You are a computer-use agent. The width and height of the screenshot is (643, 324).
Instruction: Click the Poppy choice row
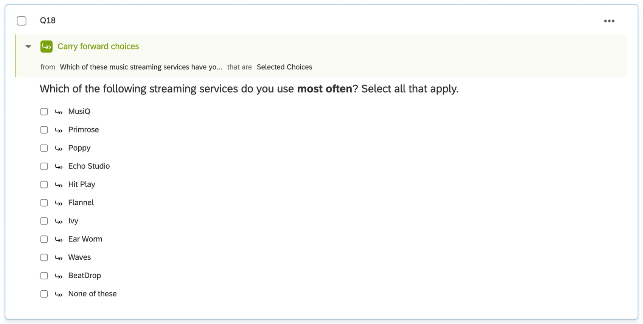pos(79,148)
